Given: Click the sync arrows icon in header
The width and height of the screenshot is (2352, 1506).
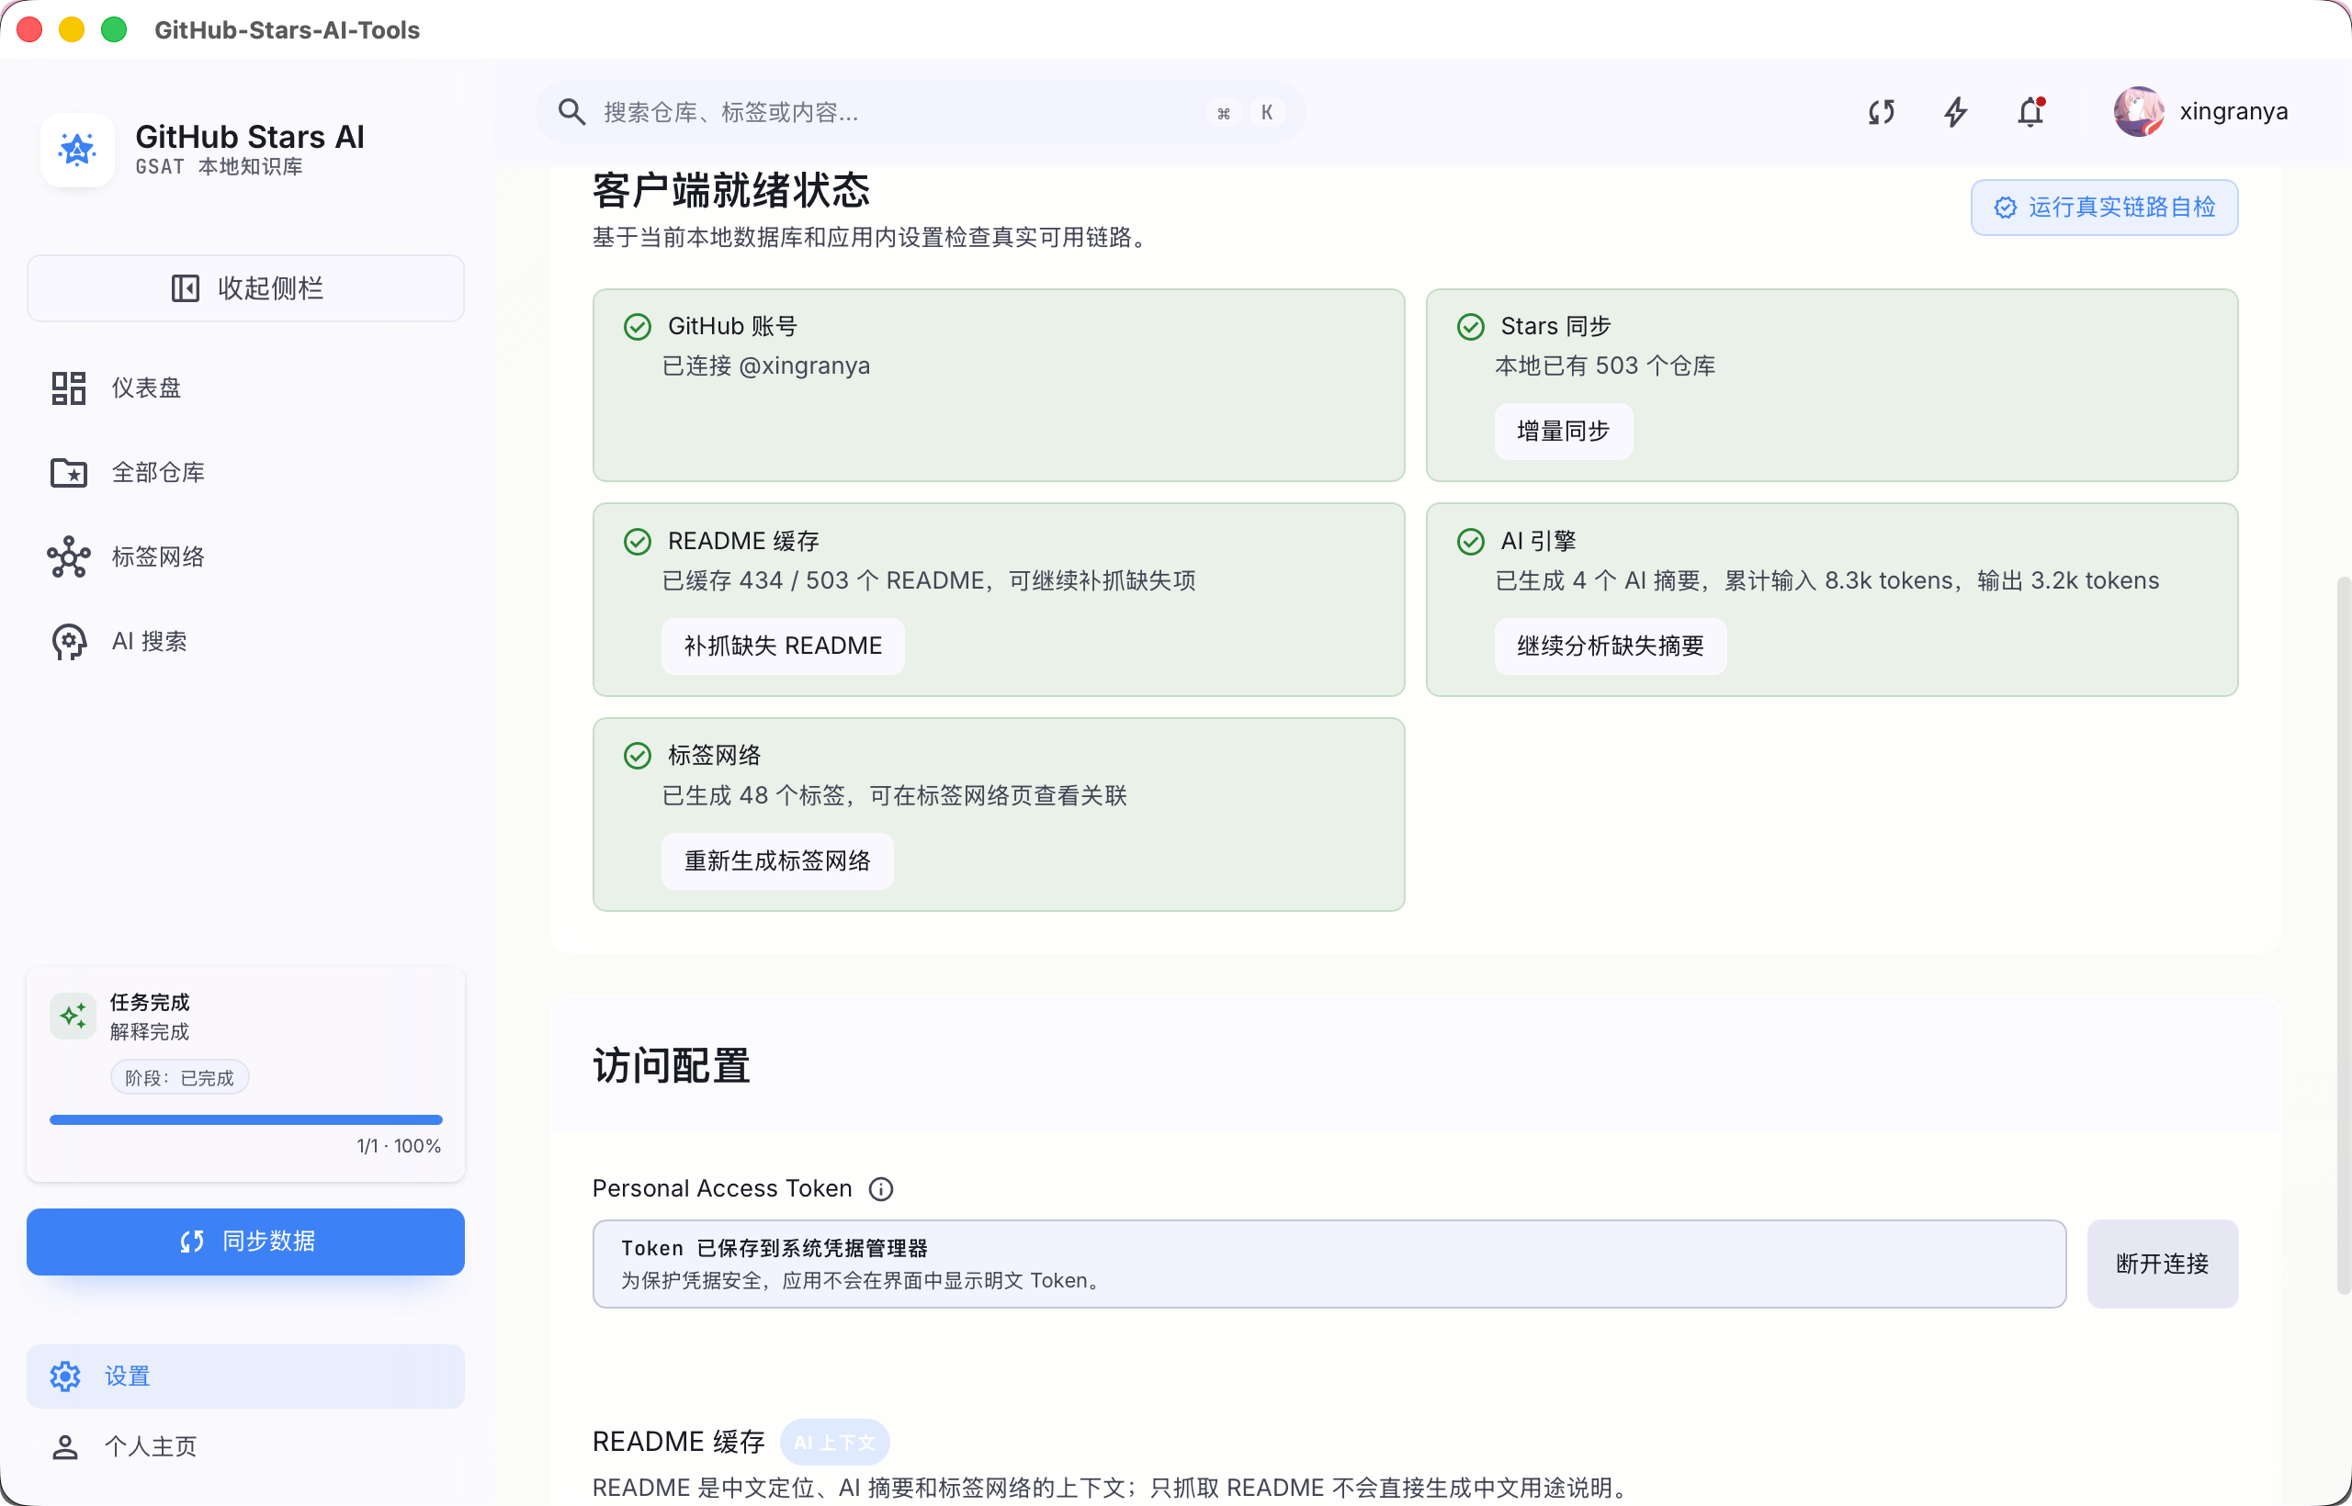Looking at the screenshot, I should coord(1882,112).
